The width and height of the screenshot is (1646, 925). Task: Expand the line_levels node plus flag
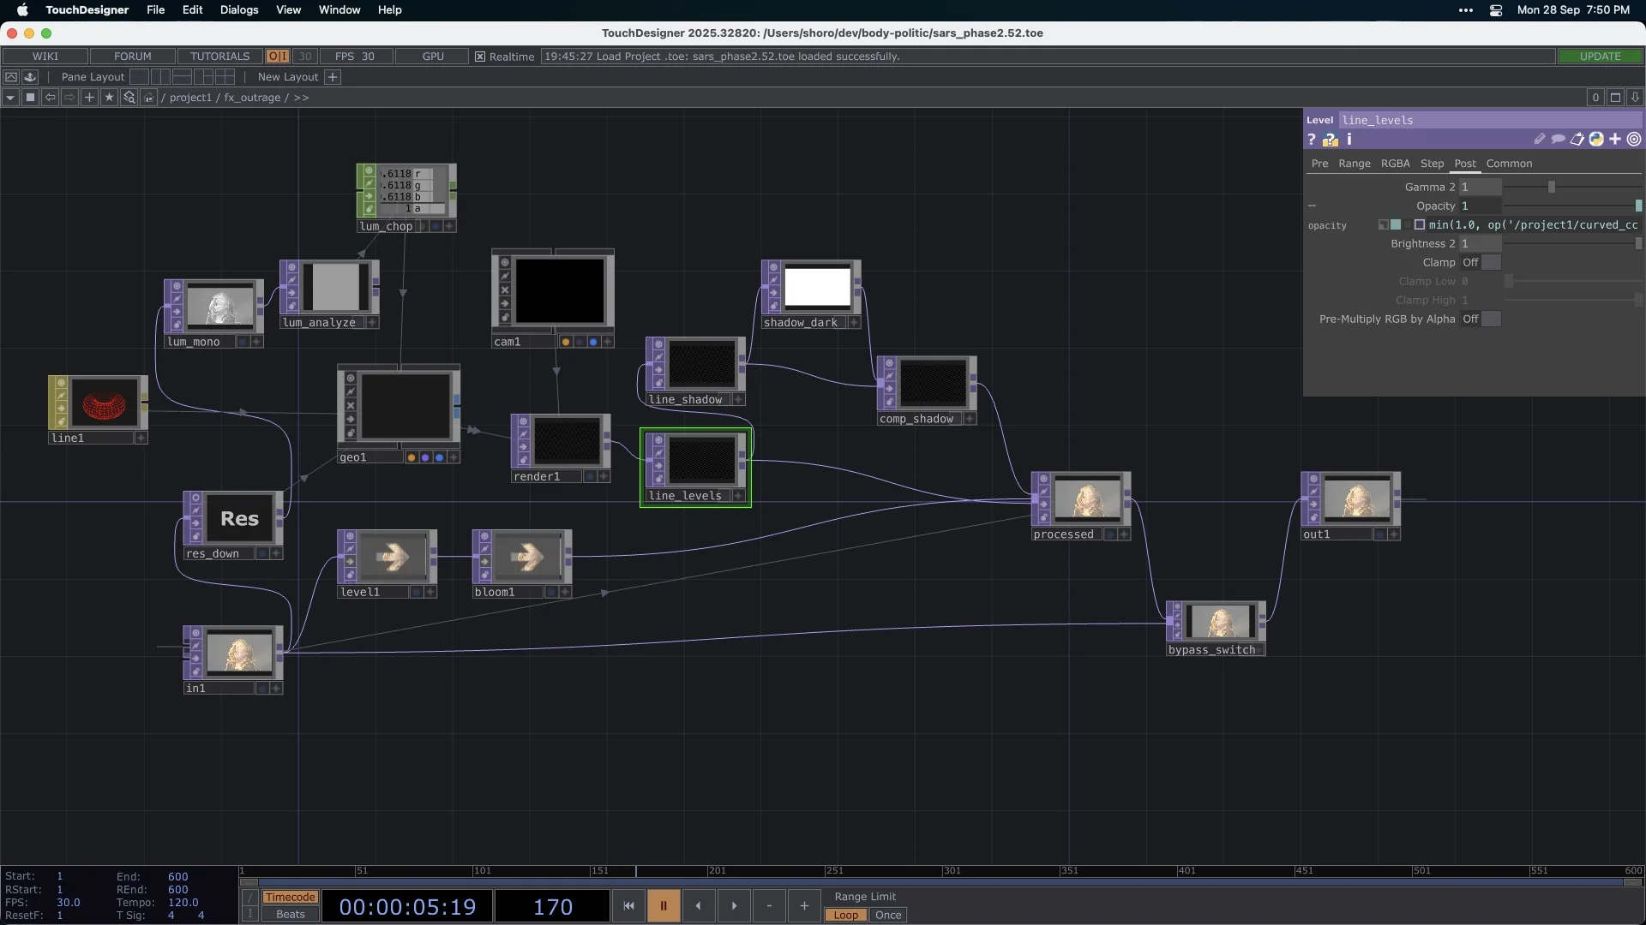pos(738,496)
